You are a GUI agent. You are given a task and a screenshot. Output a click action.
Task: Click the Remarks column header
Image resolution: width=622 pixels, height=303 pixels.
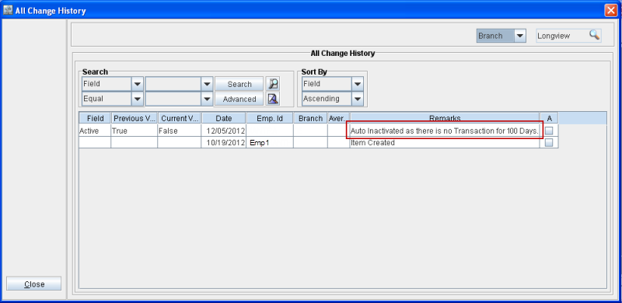point(445,118)
